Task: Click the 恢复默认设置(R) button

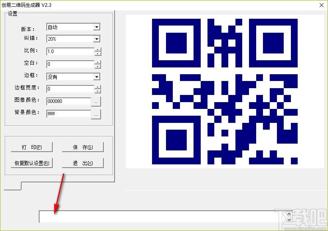Action: click(x=32, y=163)
